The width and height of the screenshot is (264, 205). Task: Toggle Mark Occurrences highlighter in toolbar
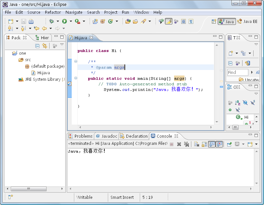point(169,21)
